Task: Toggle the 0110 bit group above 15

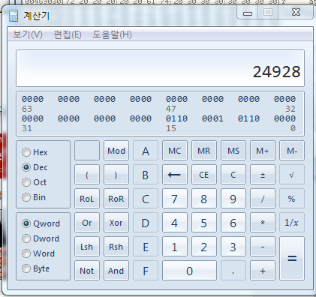Action: pos(176,118)
